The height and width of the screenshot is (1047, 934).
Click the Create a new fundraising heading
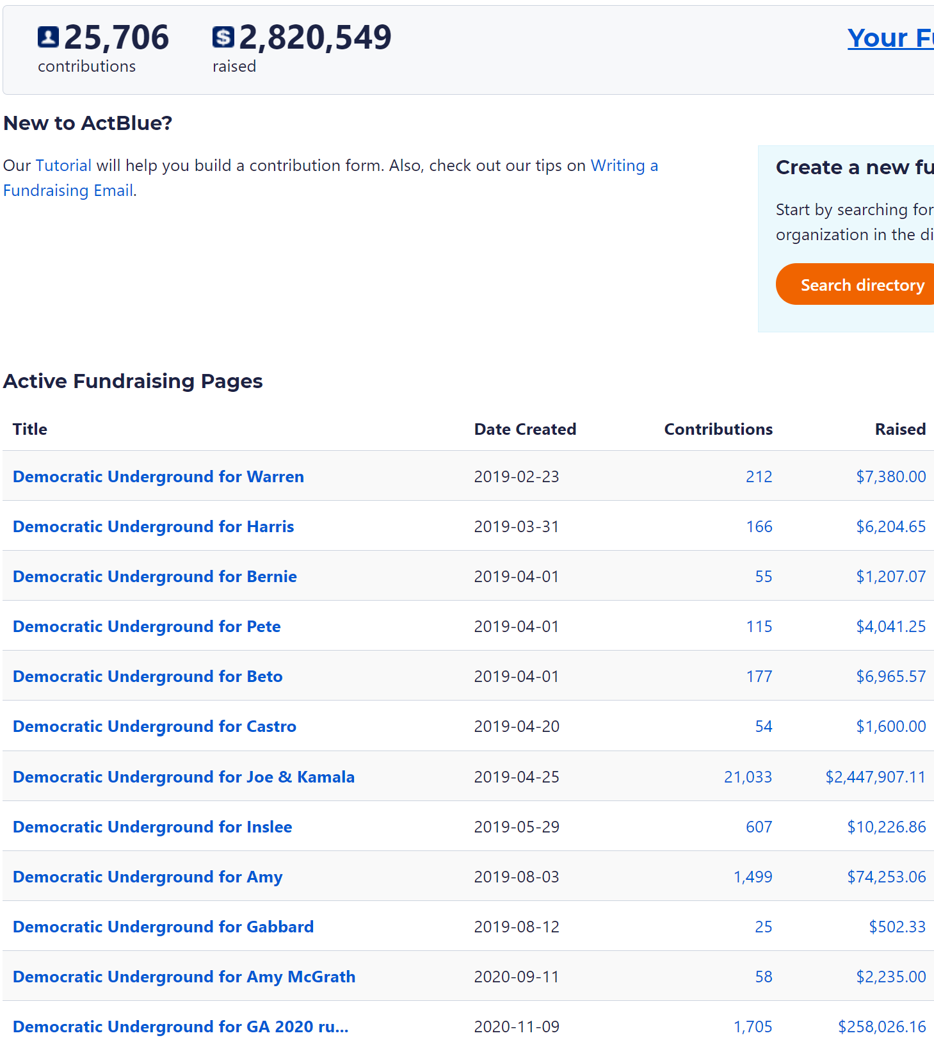click(x=855, y=167)
